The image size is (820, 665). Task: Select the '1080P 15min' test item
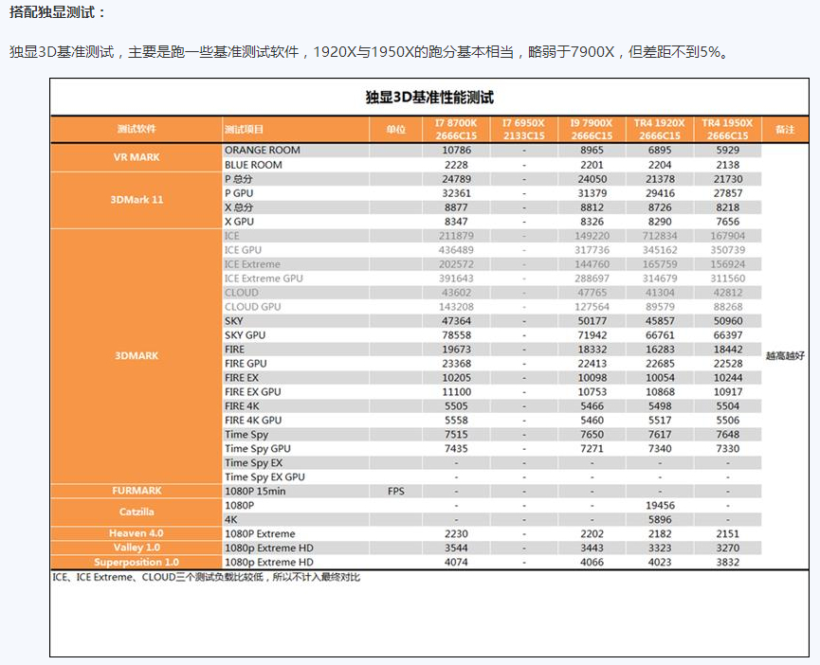255,491
